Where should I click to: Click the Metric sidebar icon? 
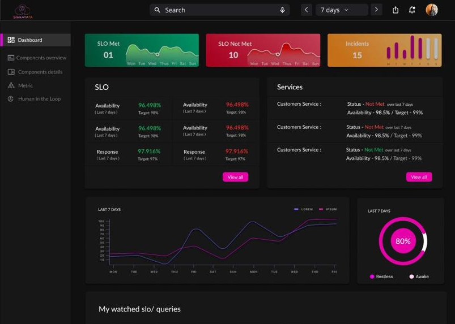point(11,85)
